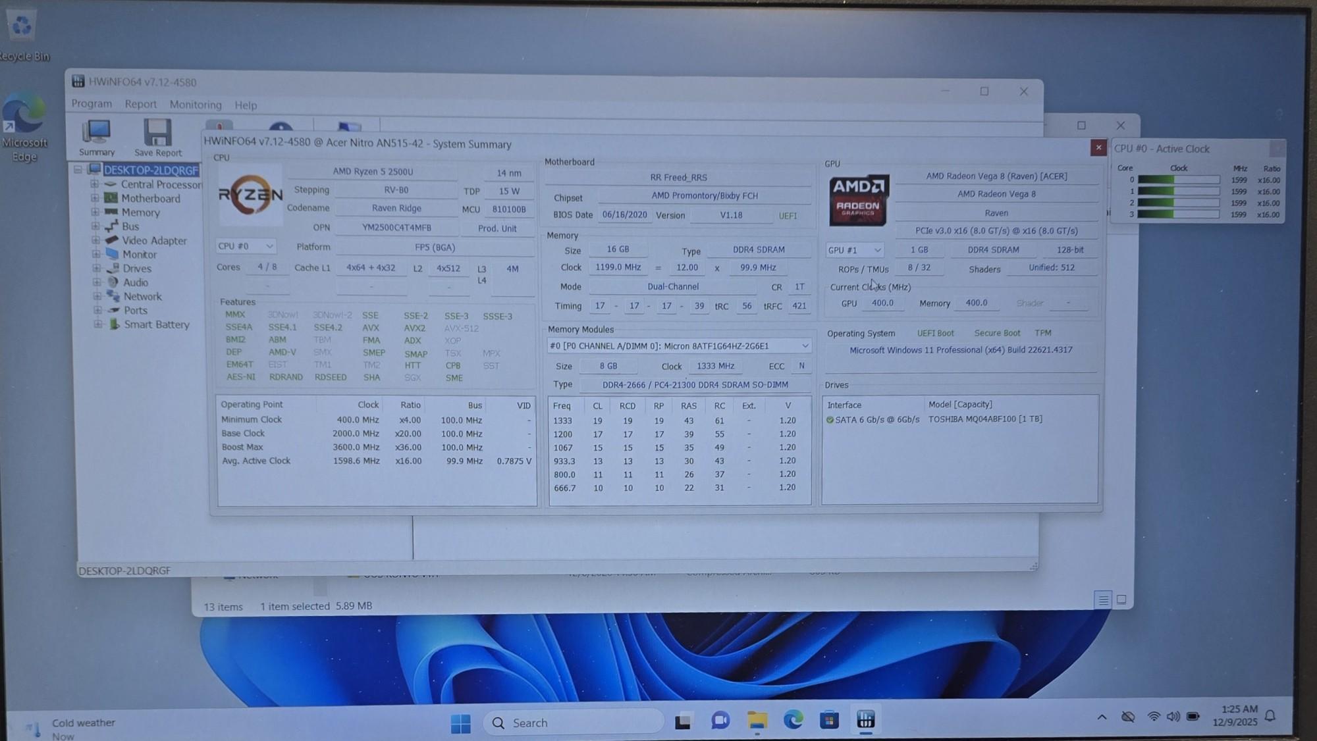1317x741 pixels.
Task: Close the System Summary window
Action: pyautogui.click(x=1098, y=147)
